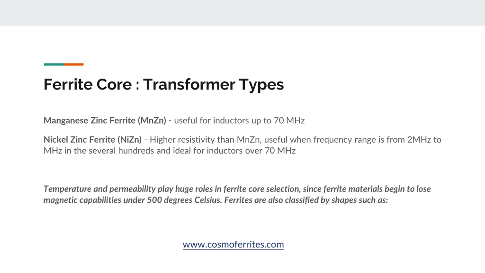Click the teal segment of the accent bar
The image size is (485, 273).
tap(54, 64)
